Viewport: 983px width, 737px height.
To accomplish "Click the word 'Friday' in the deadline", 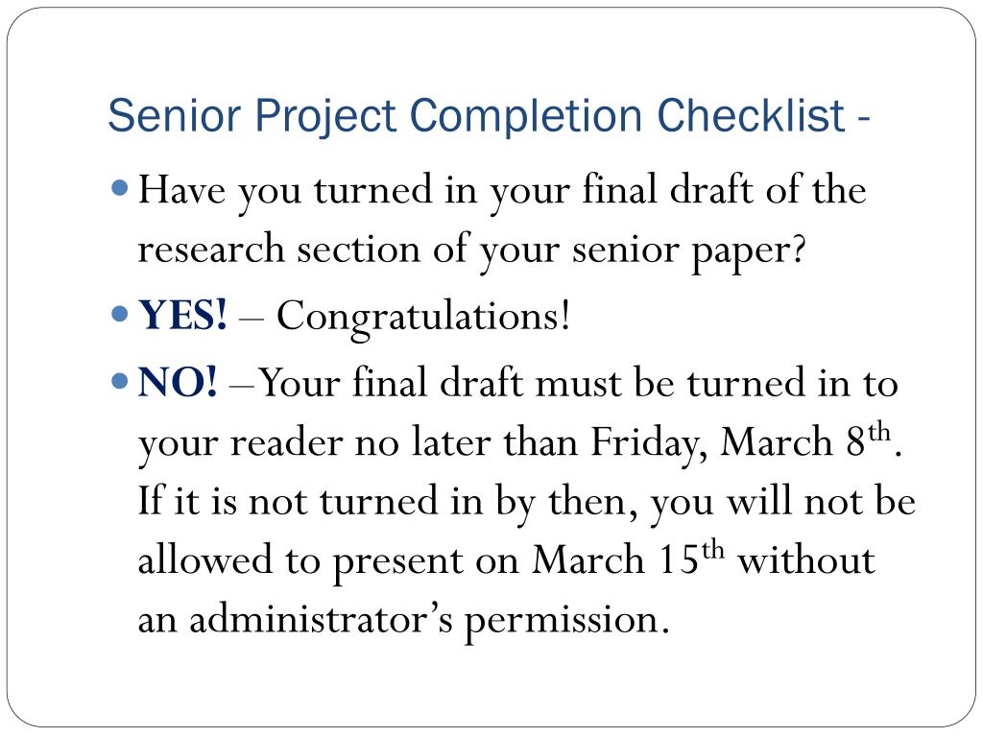I will (650, 443).
